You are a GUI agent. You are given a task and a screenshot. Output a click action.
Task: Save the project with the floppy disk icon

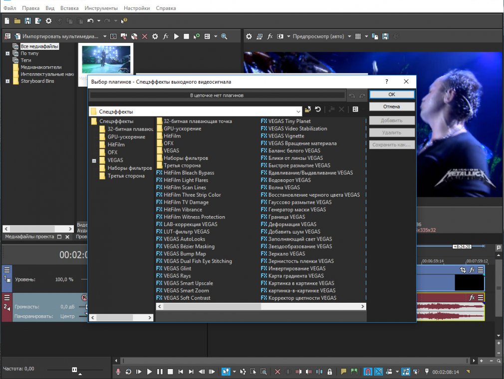(x=27, y=21)
